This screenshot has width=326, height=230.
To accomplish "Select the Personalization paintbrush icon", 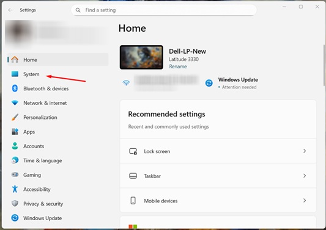I will 15,117.
